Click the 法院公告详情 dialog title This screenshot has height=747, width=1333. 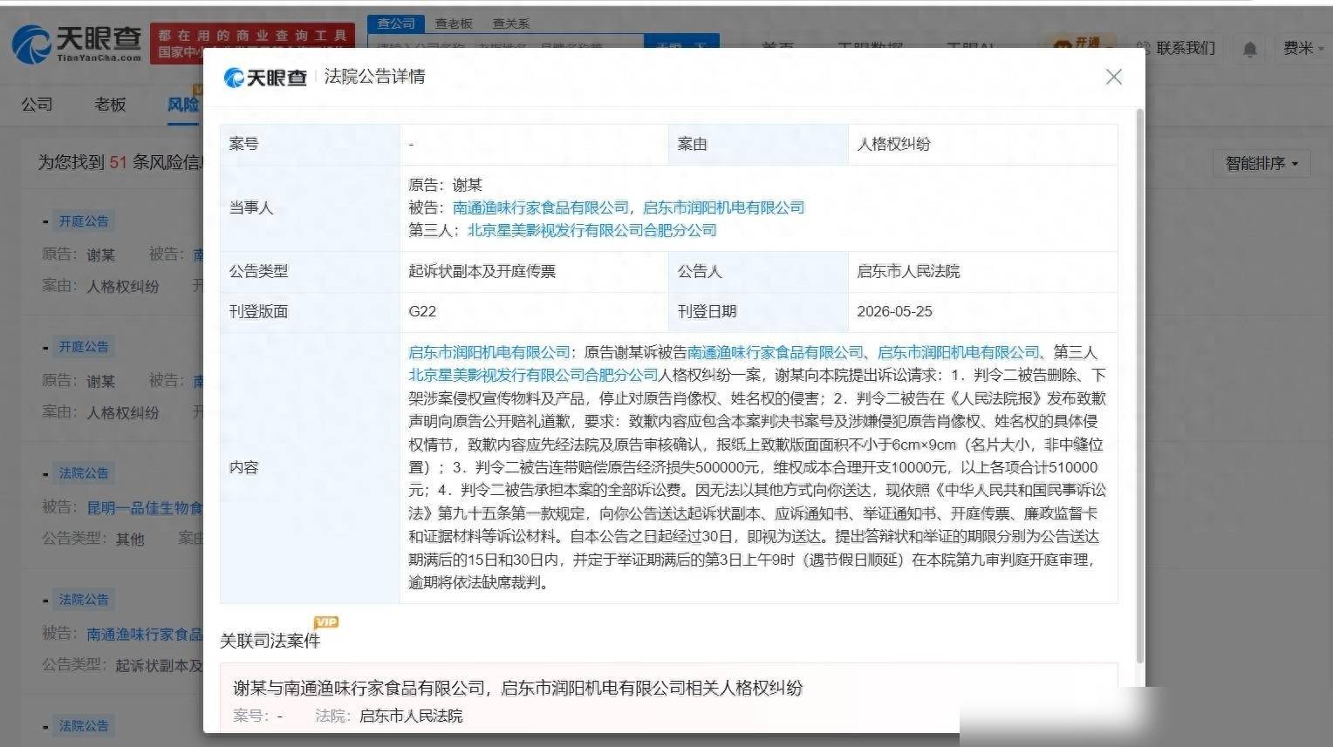click(x=374, y=77)
